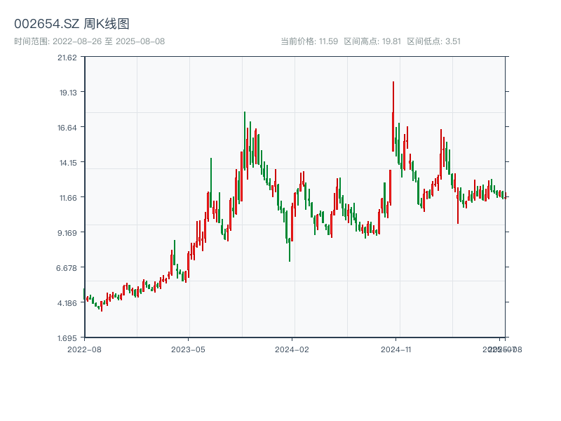The height and width of the screenshot is (421, 561).
Task: Click the y-axis label 16.64
Action: coord(67,128)
